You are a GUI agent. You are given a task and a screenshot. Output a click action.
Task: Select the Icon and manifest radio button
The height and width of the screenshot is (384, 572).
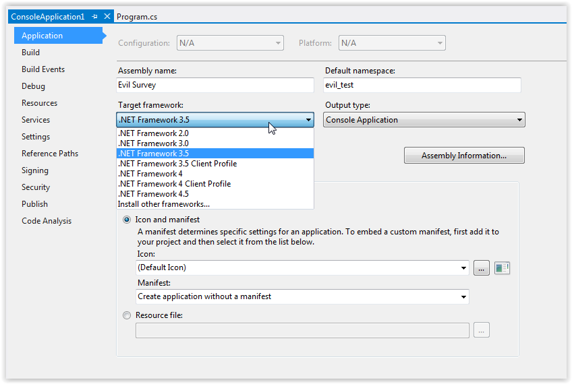[127, 220]
